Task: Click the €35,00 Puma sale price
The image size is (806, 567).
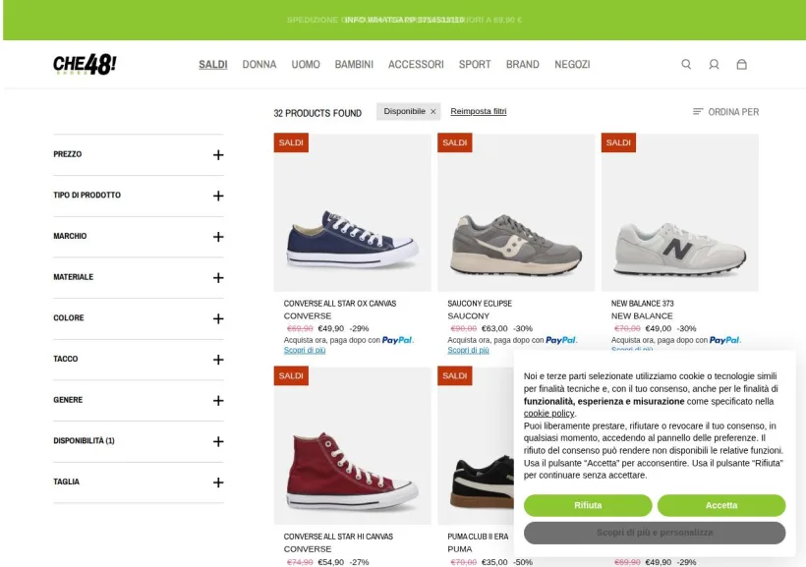Action: tap(494, 562)
